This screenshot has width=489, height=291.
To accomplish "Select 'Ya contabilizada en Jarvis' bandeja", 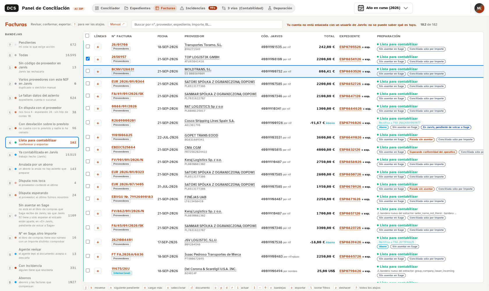I will (x=42, y=154).
